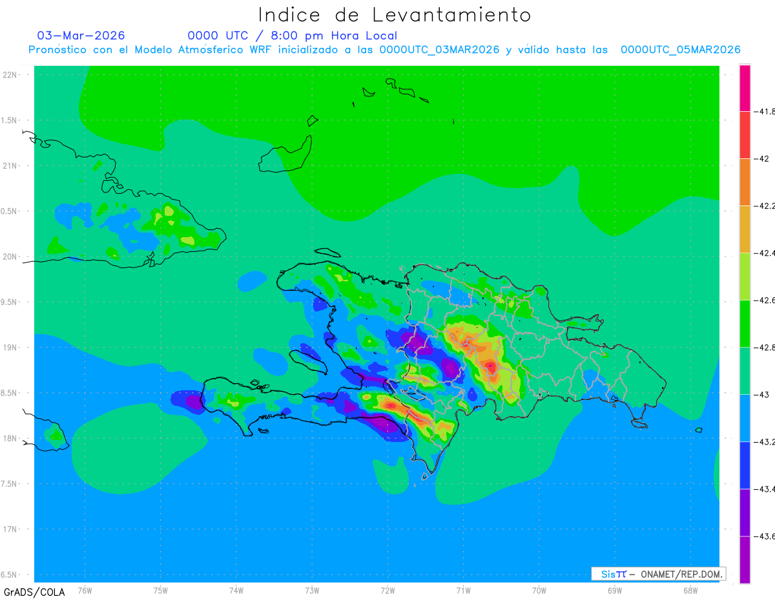Click the '76W' longitude label
The width and height of the screenshot is (775, 599).
point(85,589)
